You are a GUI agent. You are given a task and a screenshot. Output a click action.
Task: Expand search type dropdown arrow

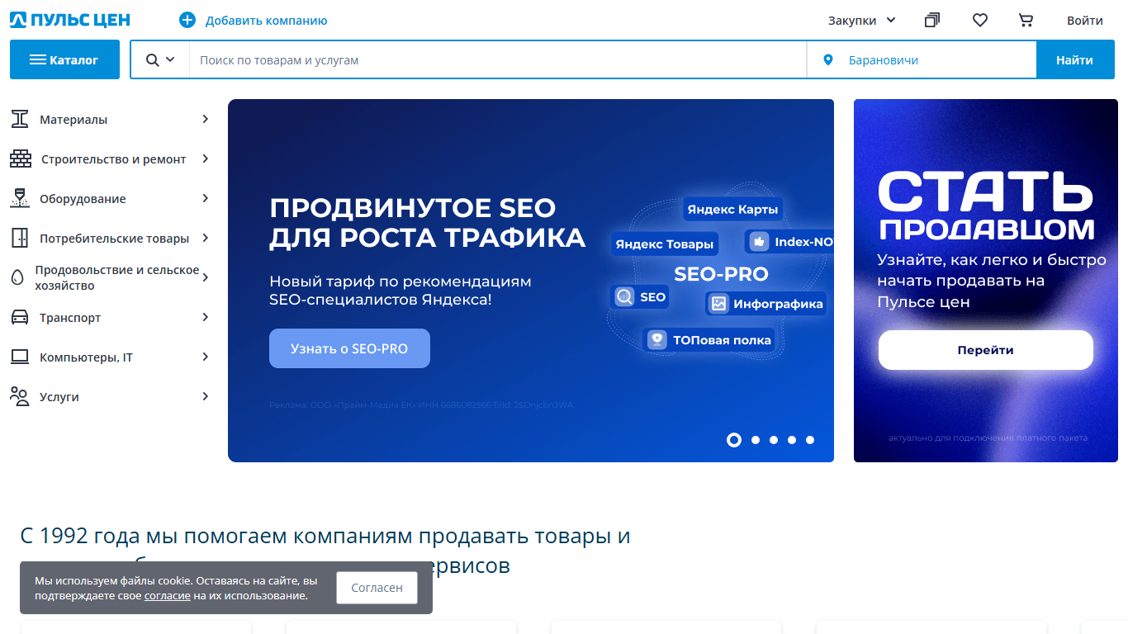pyautogui.click(x=171, y=59)
